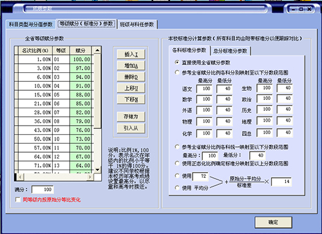The width and height of the screenshot is (322, 234).
Task: Select the grade 12 cell
Action: pos(61,157)
